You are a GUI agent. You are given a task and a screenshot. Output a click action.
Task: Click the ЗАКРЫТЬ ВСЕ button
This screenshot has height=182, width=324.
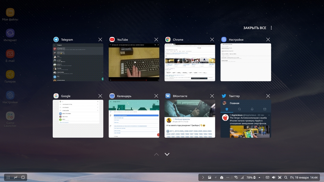click(x=255, y=28)
